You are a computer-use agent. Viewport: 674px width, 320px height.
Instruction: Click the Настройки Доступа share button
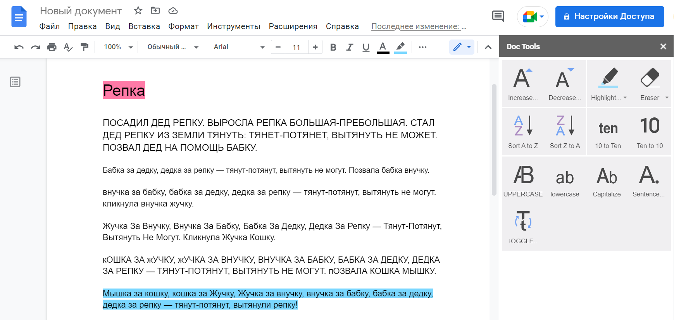(x=610, y=17)
